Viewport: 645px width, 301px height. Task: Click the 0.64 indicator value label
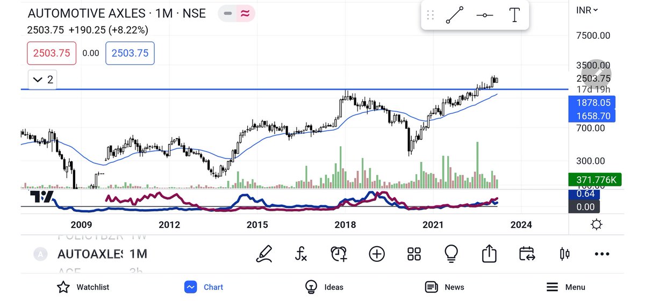pyautogui.click(x=585, y=194)
